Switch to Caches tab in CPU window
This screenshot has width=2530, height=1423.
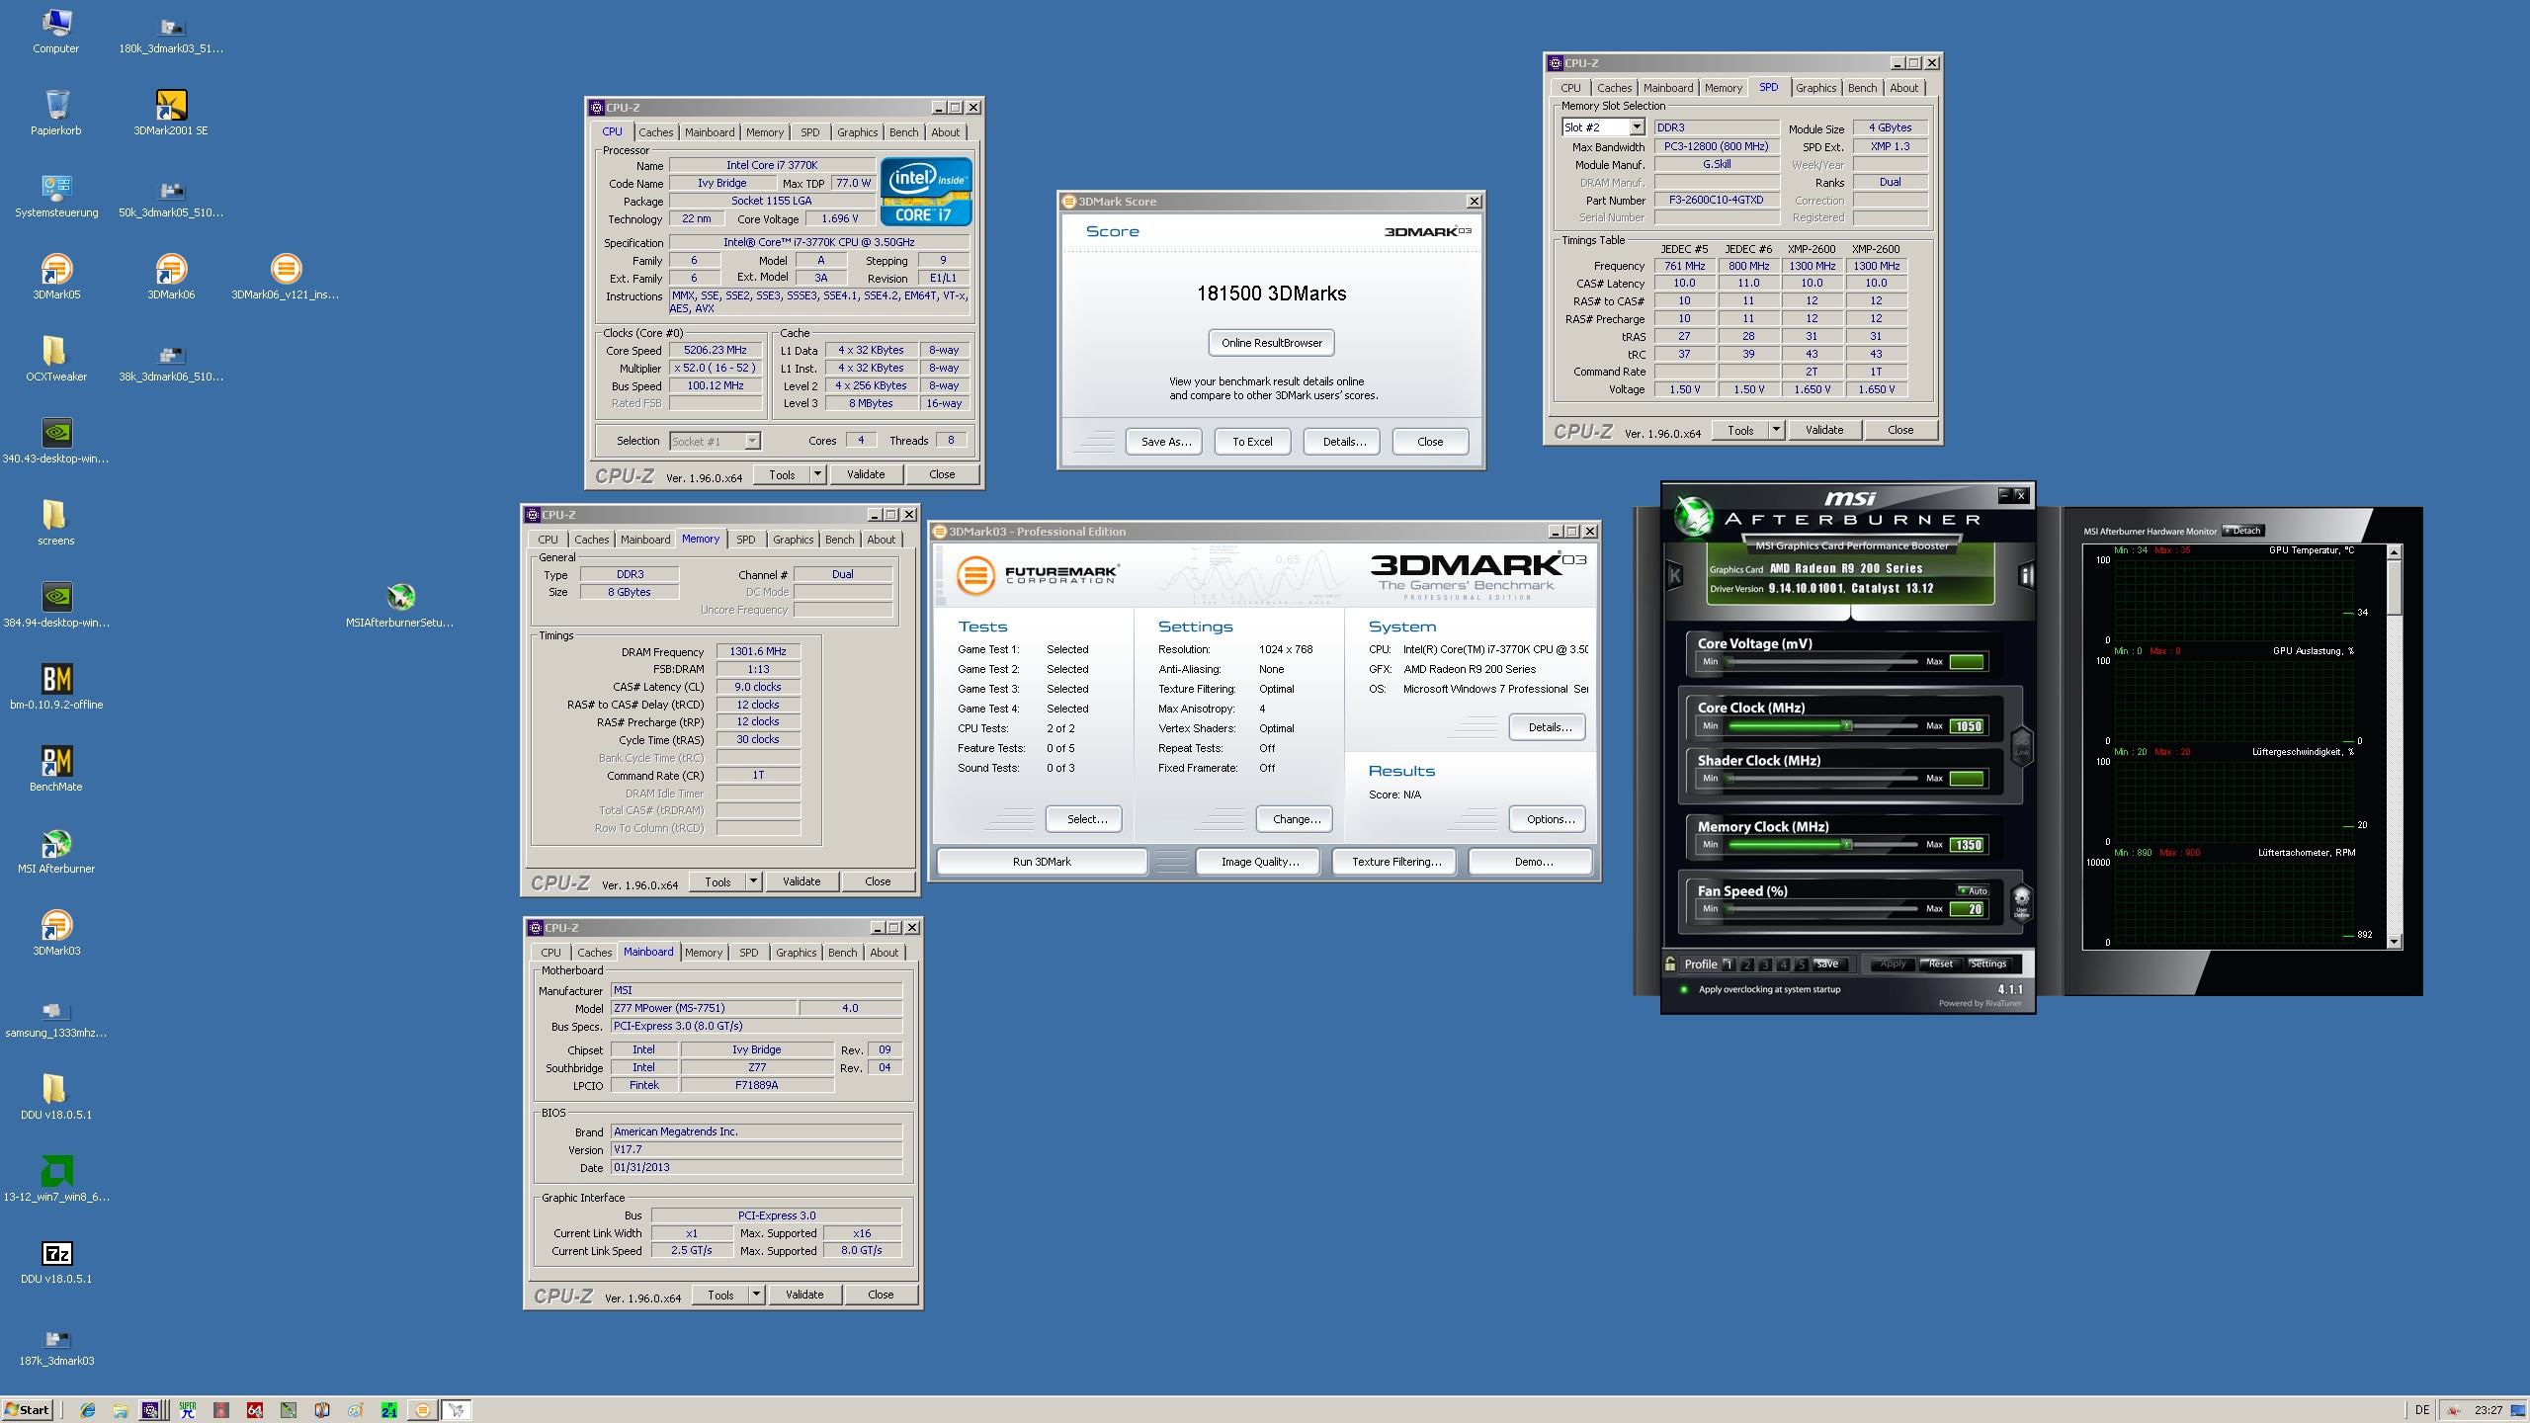click(655, 132)
